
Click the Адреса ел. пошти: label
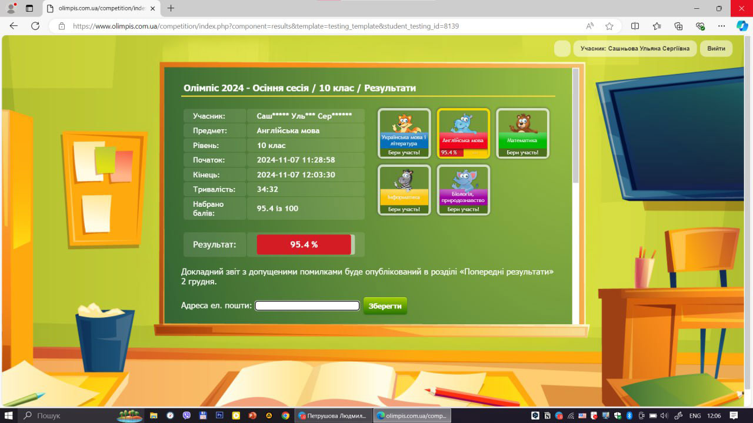(216, 305)
